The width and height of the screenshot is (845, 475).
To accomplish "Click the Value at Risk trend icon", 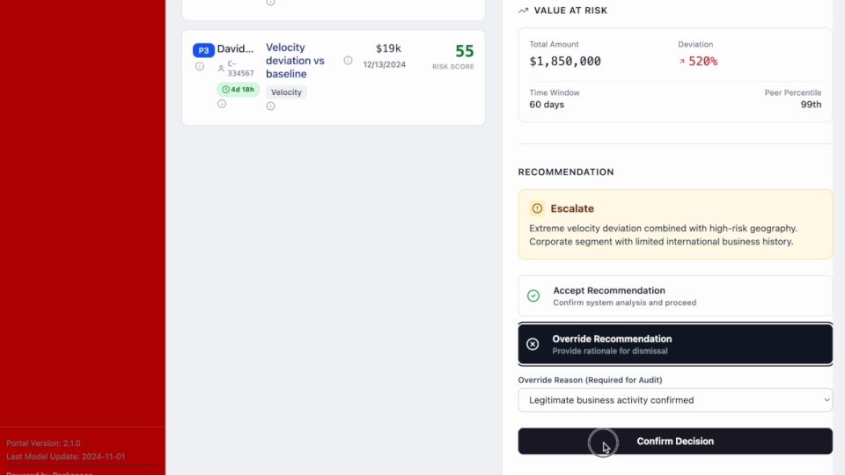I will coord(524,11).
